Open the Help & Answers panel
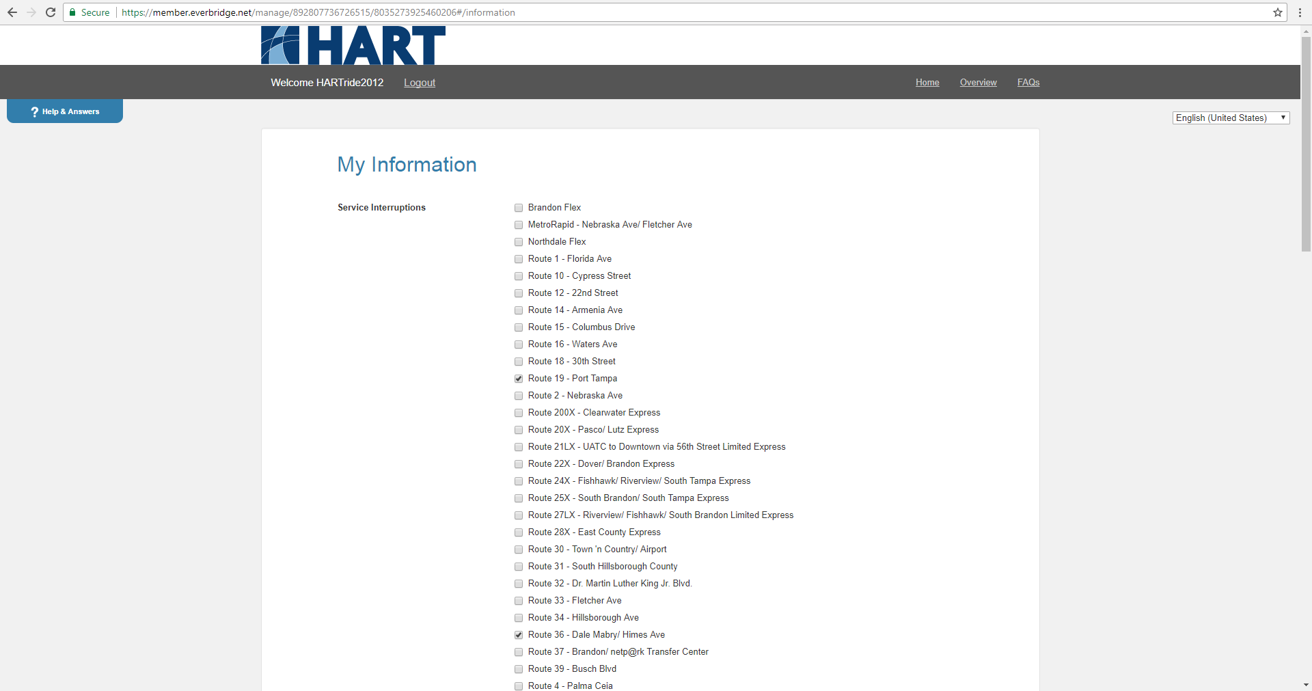The image size is (1312, 691). [x=65, y=111]
